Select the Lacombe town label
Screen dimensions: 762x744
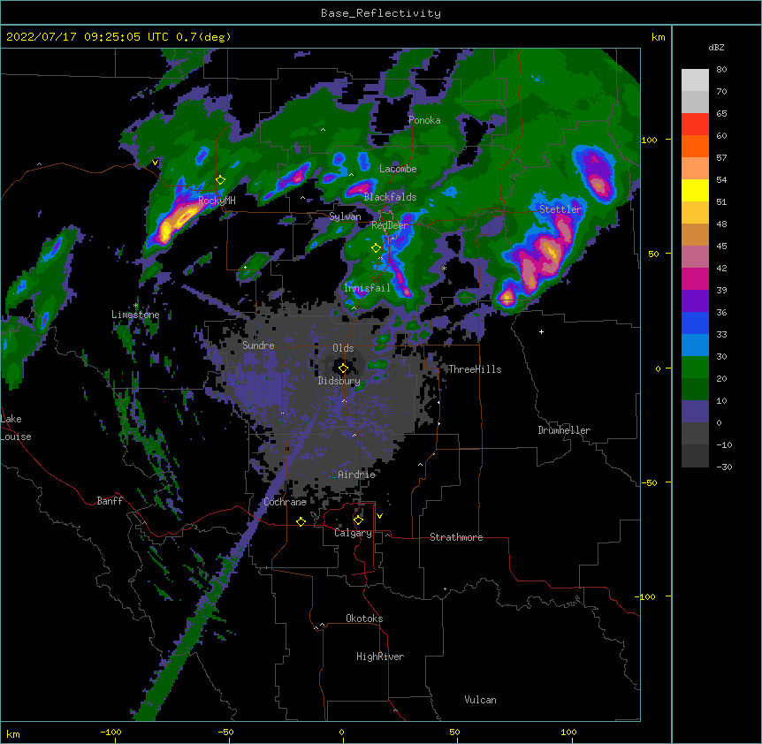coord(398,169)
